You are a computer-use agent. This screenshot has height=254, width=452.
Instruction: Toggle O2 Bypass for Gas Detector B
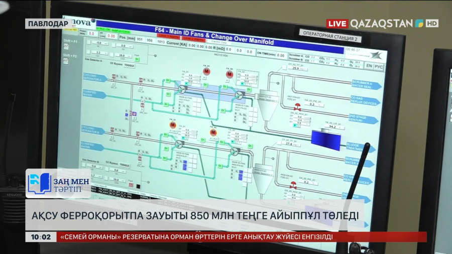[x=125, y=165]
